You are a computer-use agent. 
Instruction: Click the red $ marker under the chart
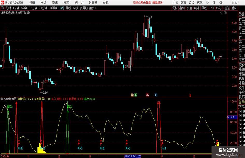point(190,95)
